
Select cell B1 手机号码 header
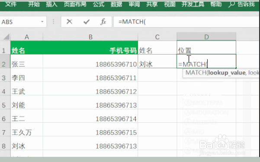[90, 47]
